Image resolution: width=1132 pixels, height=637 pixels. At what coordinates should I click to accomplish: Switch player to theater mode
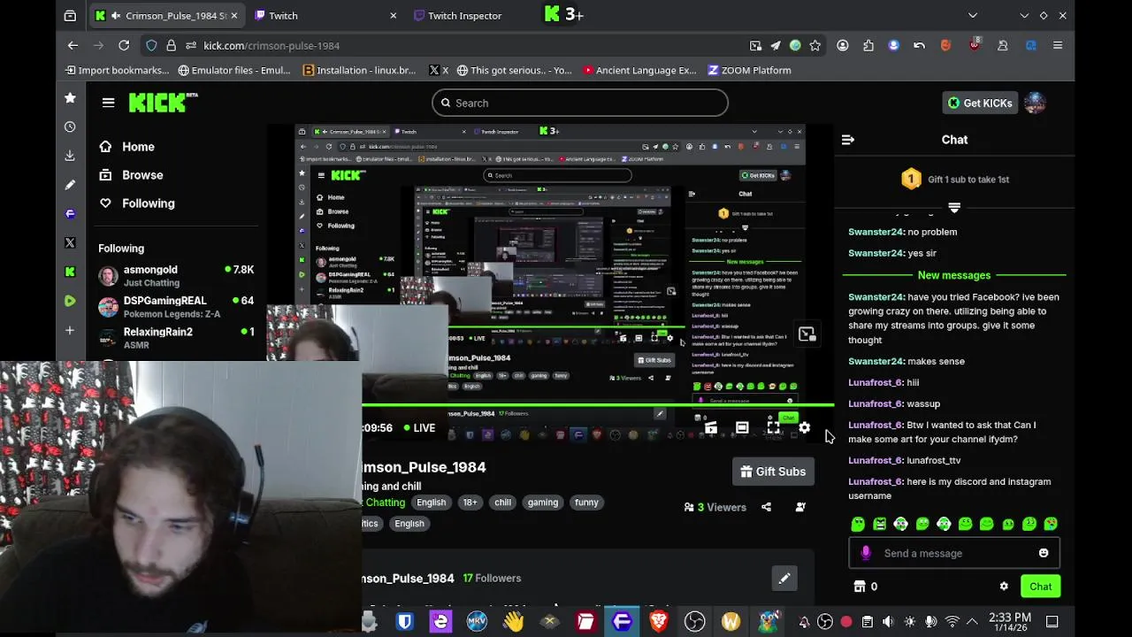point(742,428)
